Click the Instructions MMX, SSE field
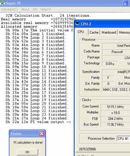 coord(116,90)
